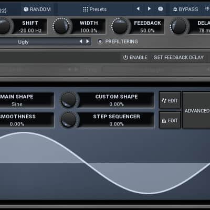Image resolution: width=210 pixels, height=210 pixels.
Task: Click SET FEEDBACK DELAY button
Action: pos(178,57)
